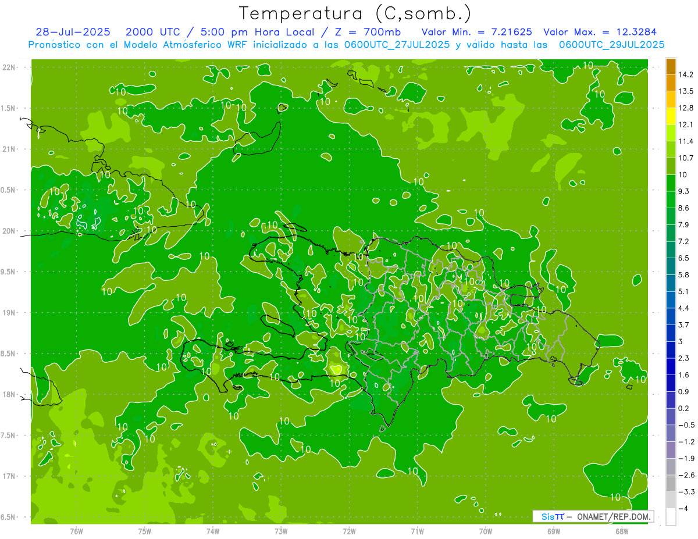The image size is (698, 539).
Task: Click the -1.2 value on the color legend
Action: pos(686,441)
